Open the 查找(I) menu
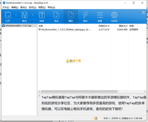Image resolution: width=148 pixels, height=122 pixels. (x=24, y=8)
